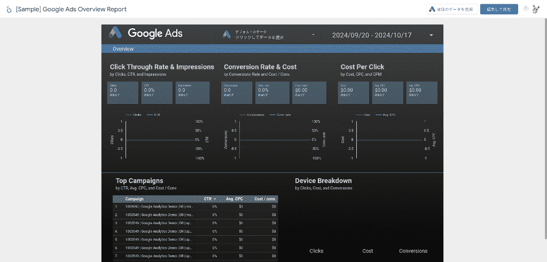The width and height of the screenshot is (547, 262).
Task: Select the Overview tab
Action: [x=123, y=49]
